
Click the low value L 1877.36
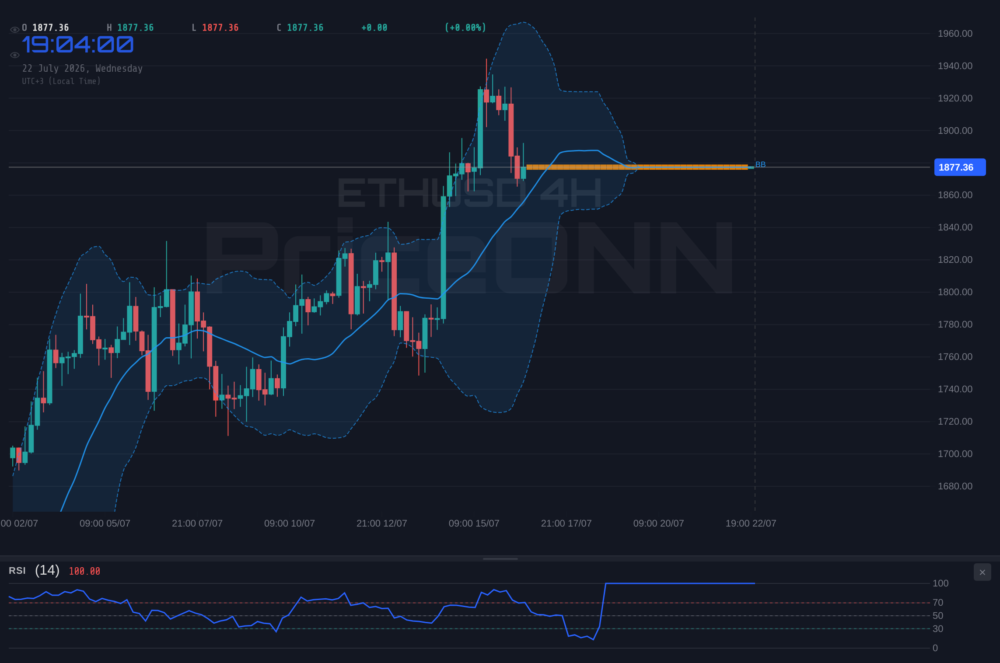215,28
